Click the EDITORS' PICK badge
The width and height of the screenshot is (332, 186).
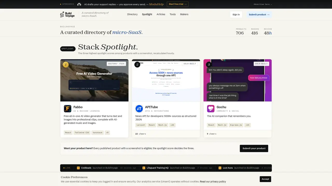[116, 64]
